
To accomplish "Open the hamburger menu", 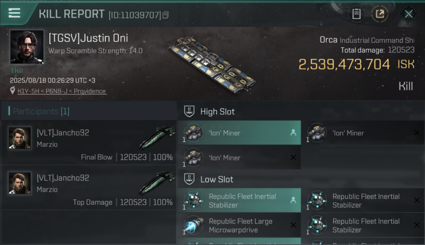I will click(14, 13).
